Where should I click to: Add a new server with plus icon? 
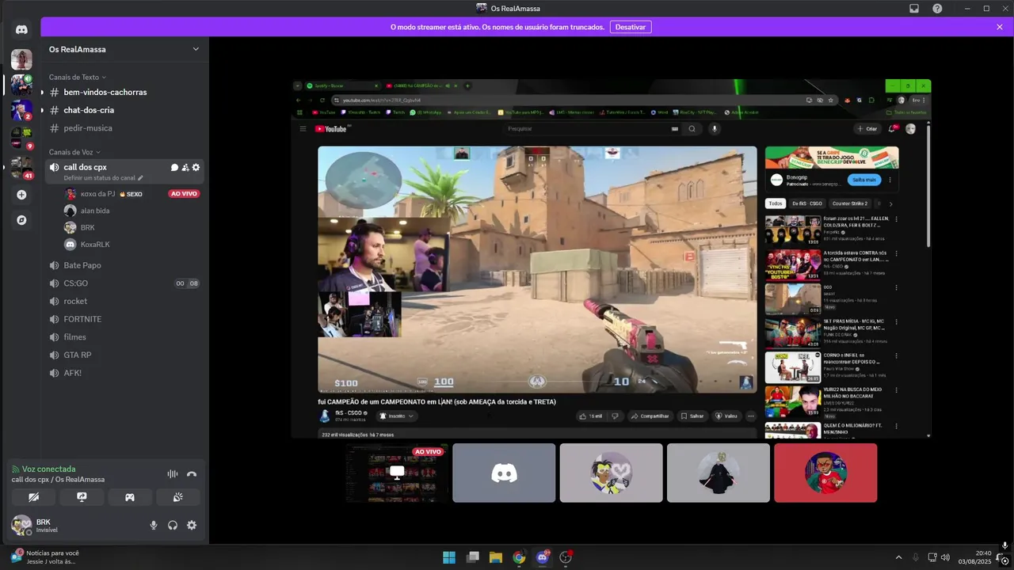coord(21,195)
